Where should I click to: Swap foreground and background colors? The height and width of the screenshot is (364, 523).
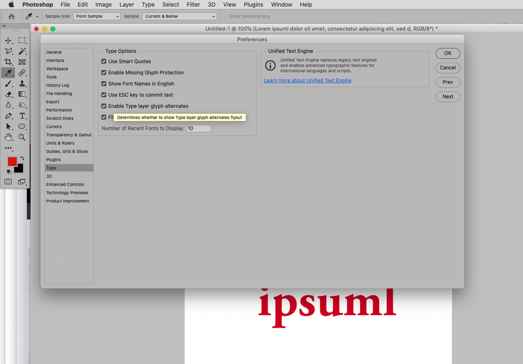23,158
